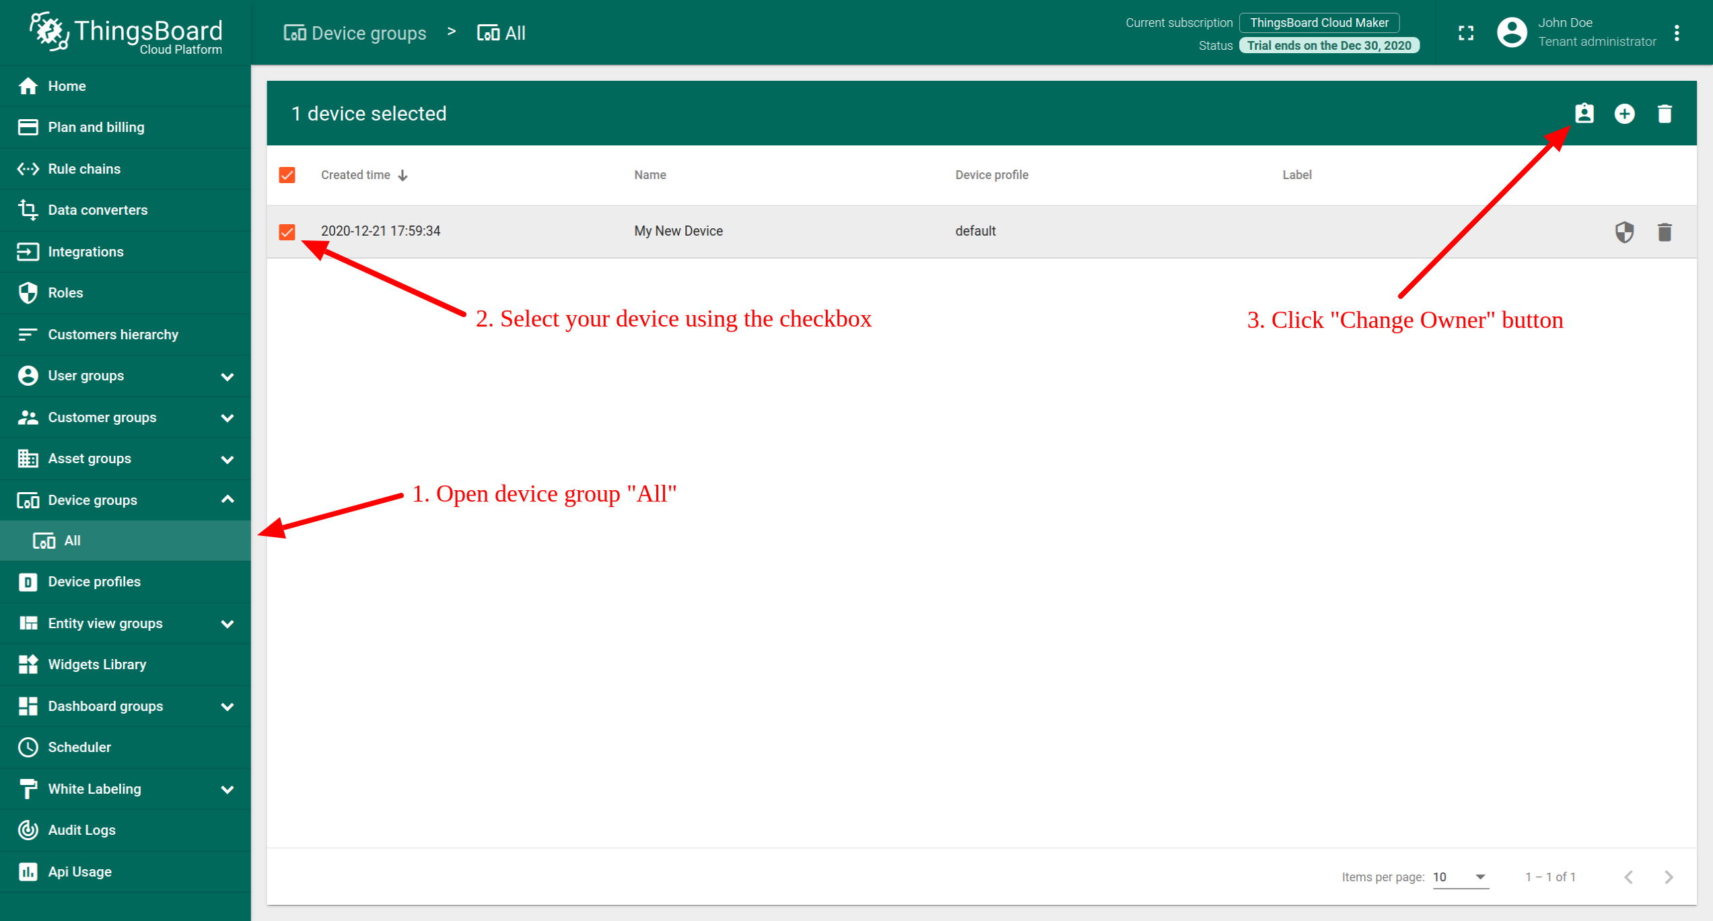Click ThingsBoard Cloud Maker subscription badge
Screen dimensions: 1713x921
pyautogui.click(x=1319, y=23)
